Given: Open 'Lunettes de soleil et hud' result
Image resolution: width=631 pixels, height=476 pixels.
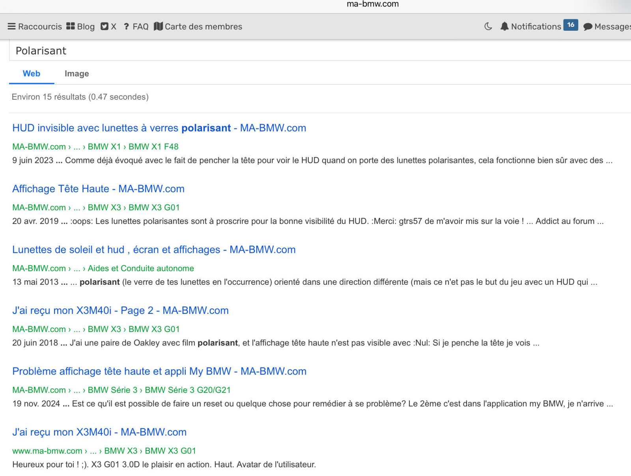Looking at the screenshot, I should [154, 250].
